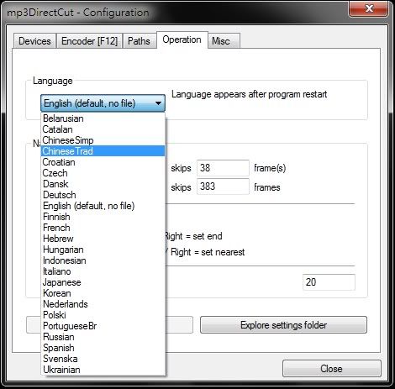The height and width of the screenshot is (389, 395).
Task: Select Ukrainian language entry
Action: [x=103, y=370]
